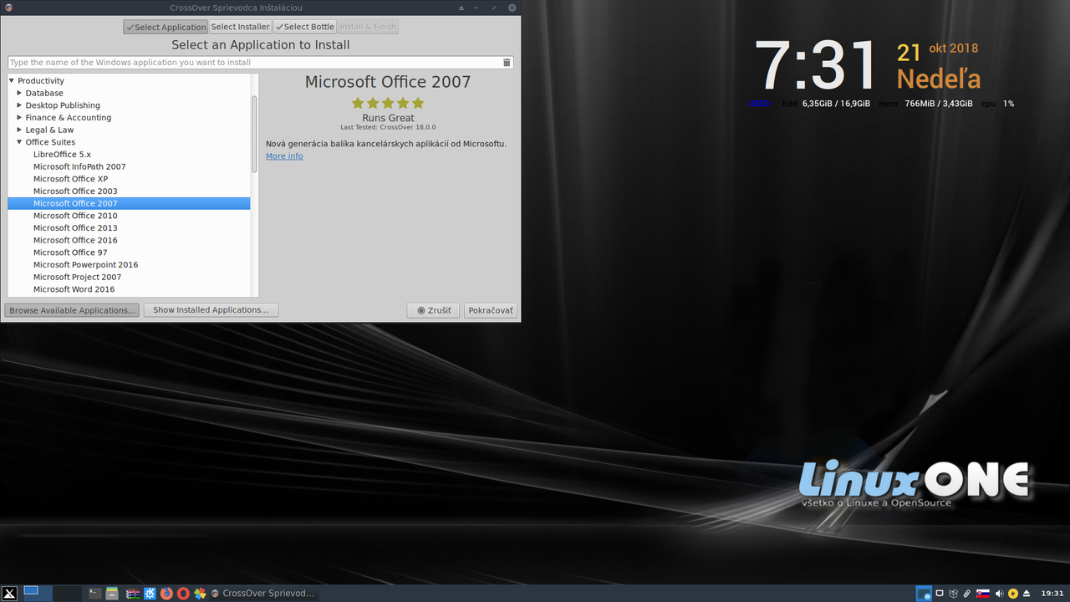
Task: Switch keyboard layout via Slovak flag
Action: tap(983, 594)
